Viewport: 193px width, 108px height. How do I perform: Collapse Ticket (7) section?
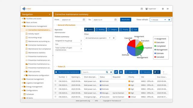(x=57, y=67)
